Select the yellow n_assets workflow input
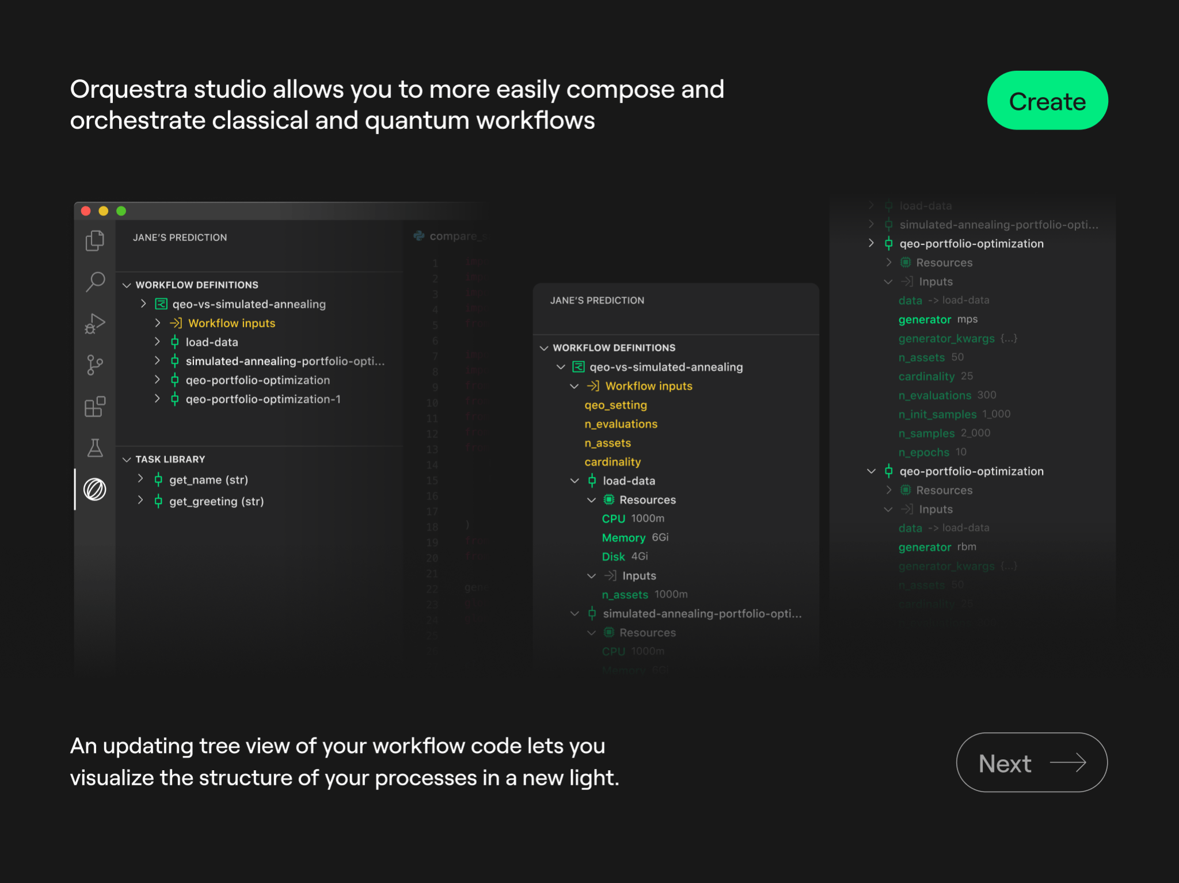This screenshot has height=883, width=1179. click(x=607, y=443)
